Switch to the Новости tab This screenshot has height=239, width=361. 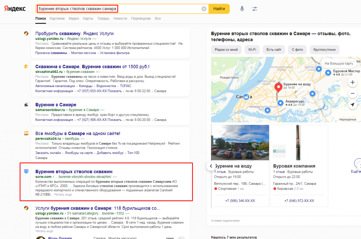tap(120, 18)
